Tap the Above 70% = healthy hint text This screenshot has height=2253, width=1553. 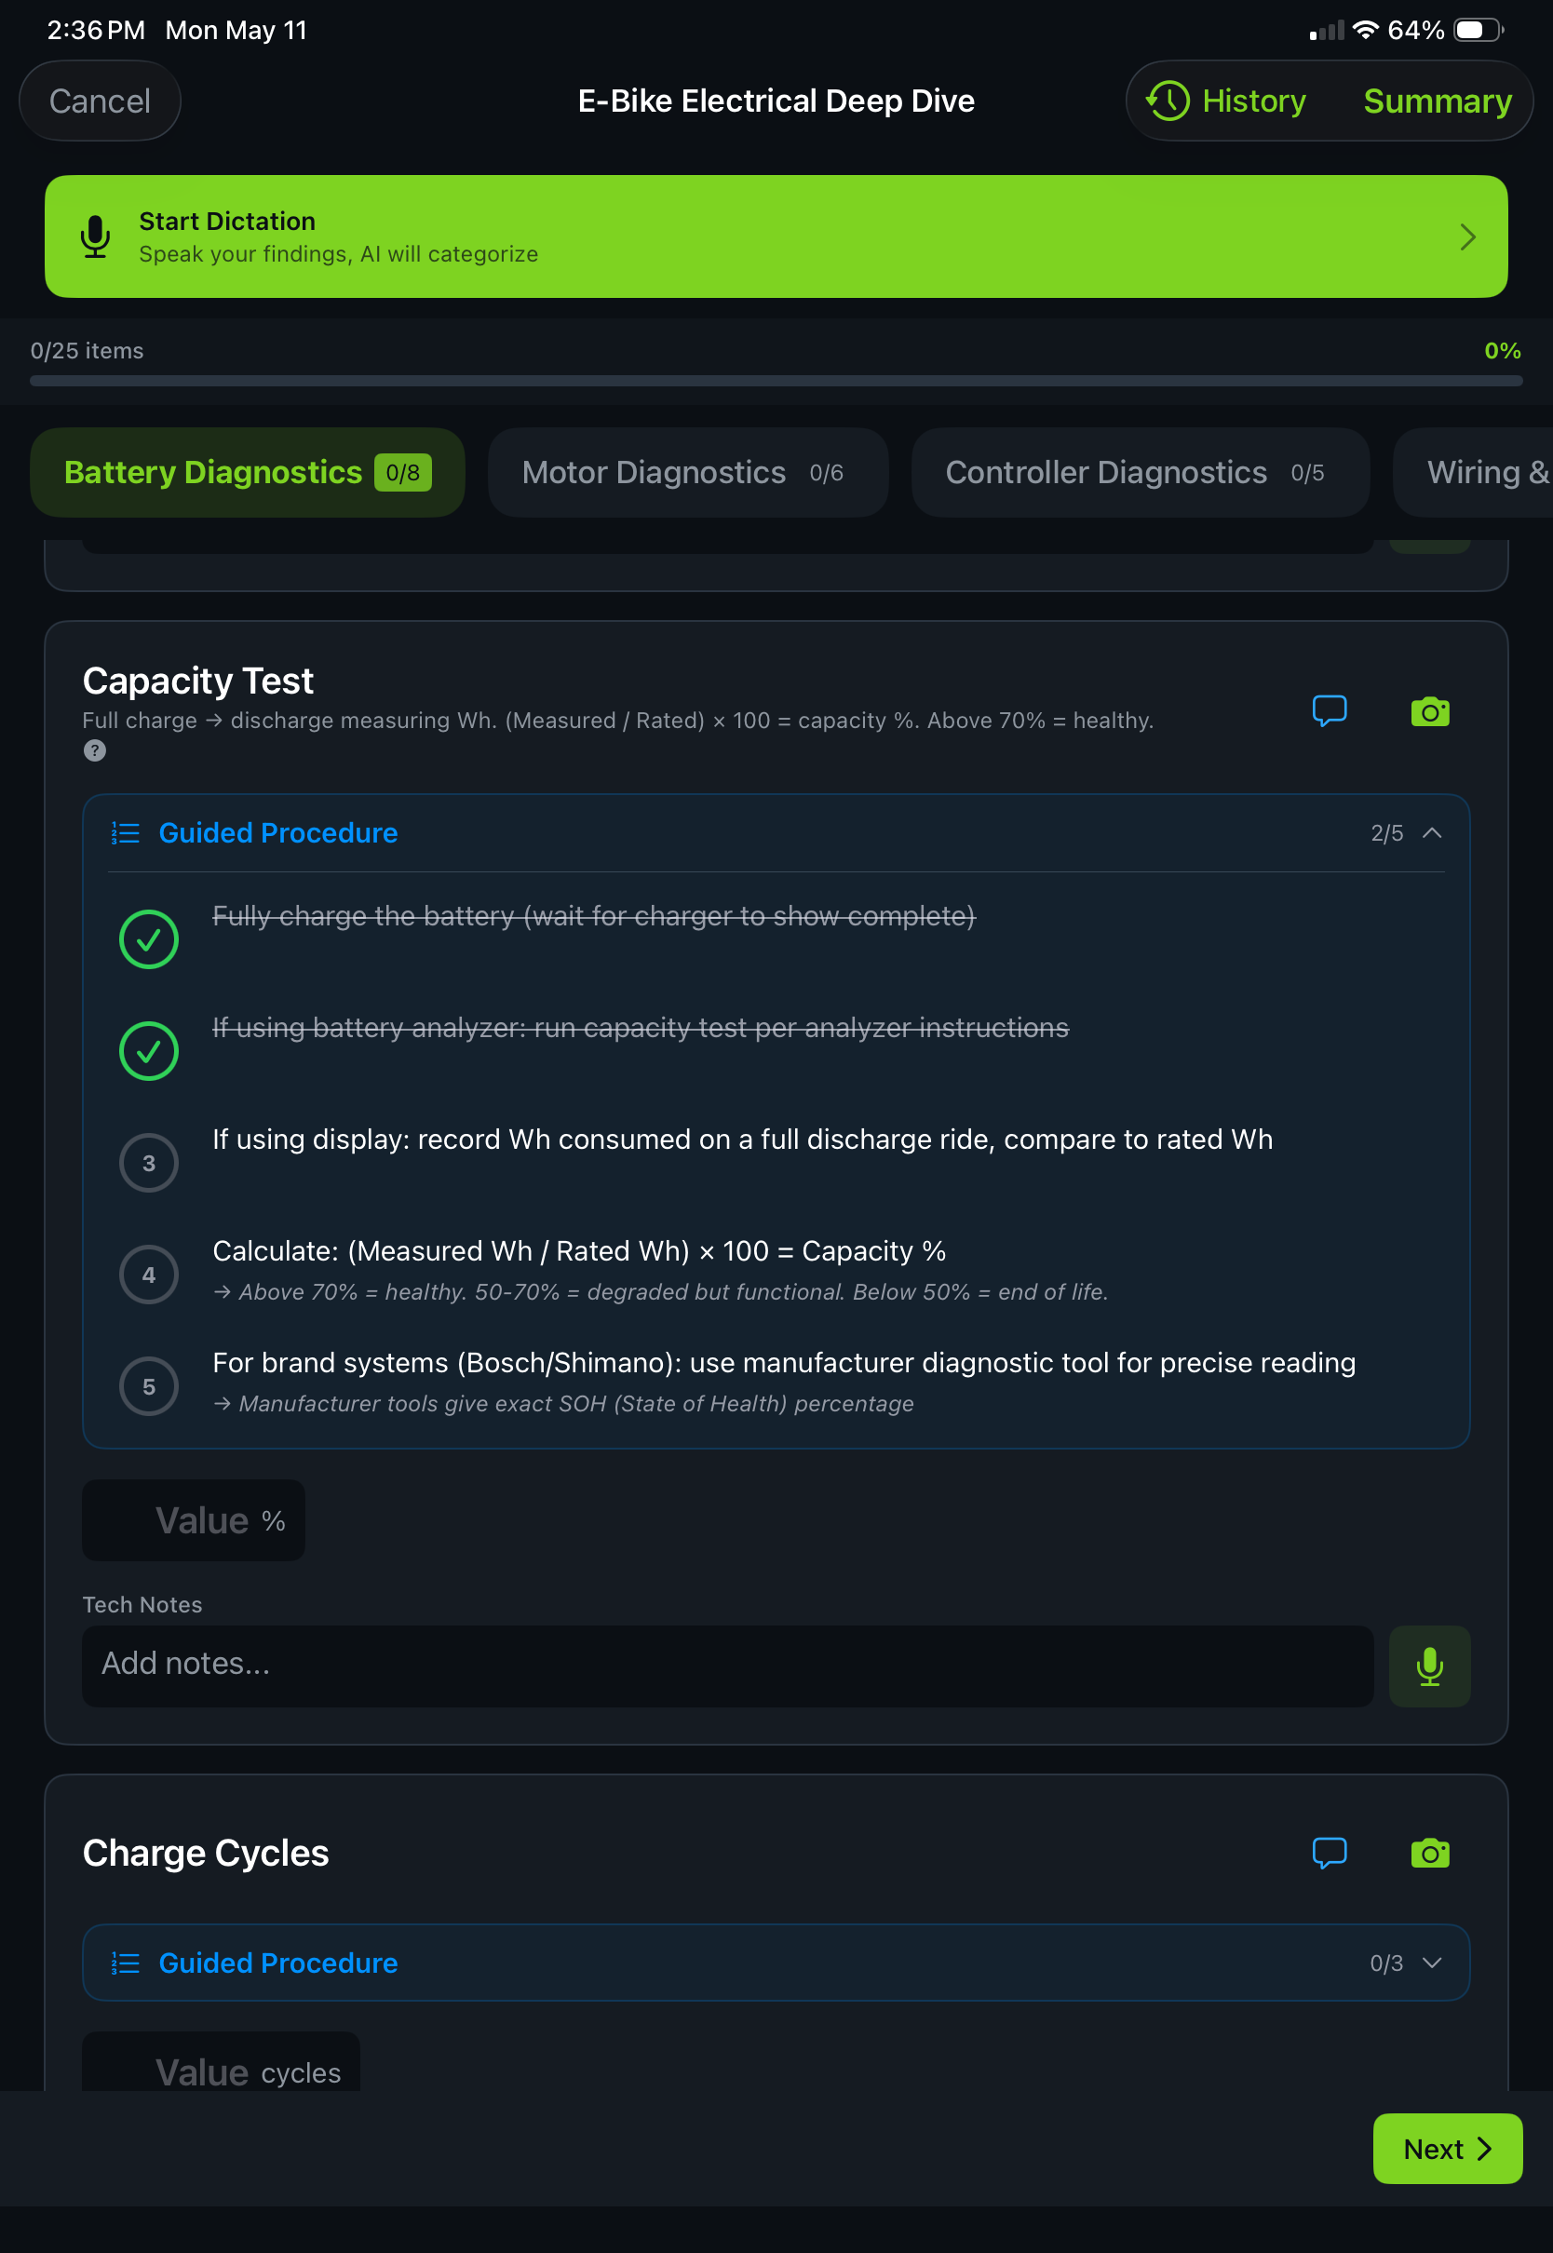pyautogui.click(x=660, y=1292)
